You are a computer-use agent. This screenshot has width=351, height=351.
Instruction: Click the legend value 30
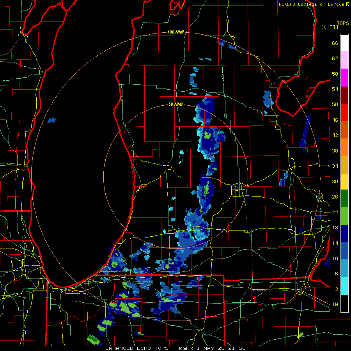(x=335, y=181)
